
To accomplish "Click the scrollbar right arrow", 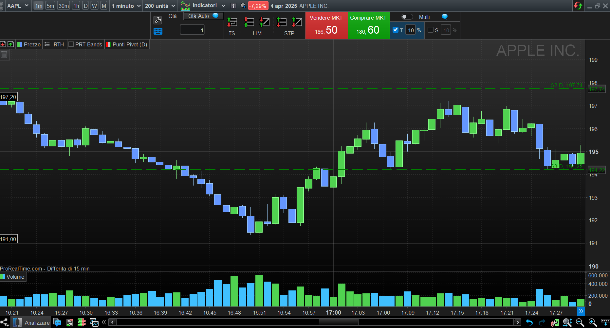I will (518, 322).
